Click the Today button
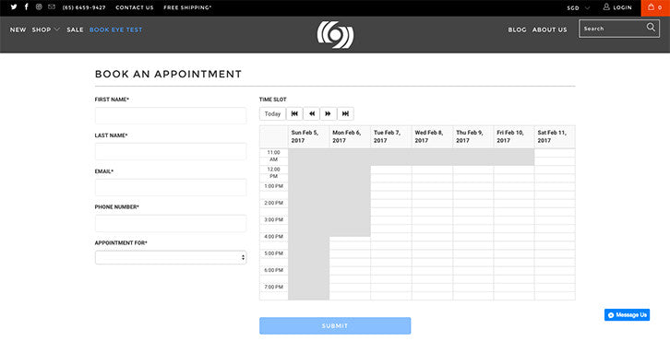The width and height of the screenshot is (670, 341). pyautogui.click(x=272, y=114)
